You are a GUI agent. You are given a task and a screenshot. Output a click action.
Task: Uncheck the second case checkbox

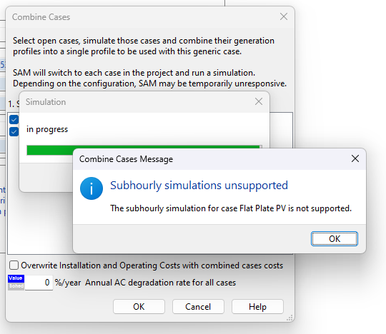14,132
